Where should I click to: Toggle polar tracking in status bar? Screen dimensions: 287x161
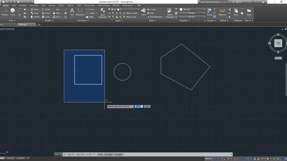click(228, 159)
